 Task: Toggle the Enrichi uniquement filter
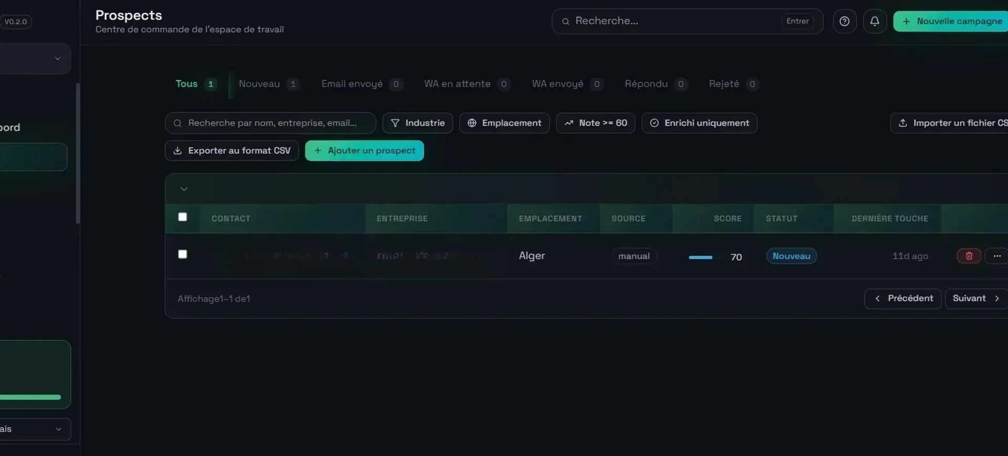pos(699,123)
